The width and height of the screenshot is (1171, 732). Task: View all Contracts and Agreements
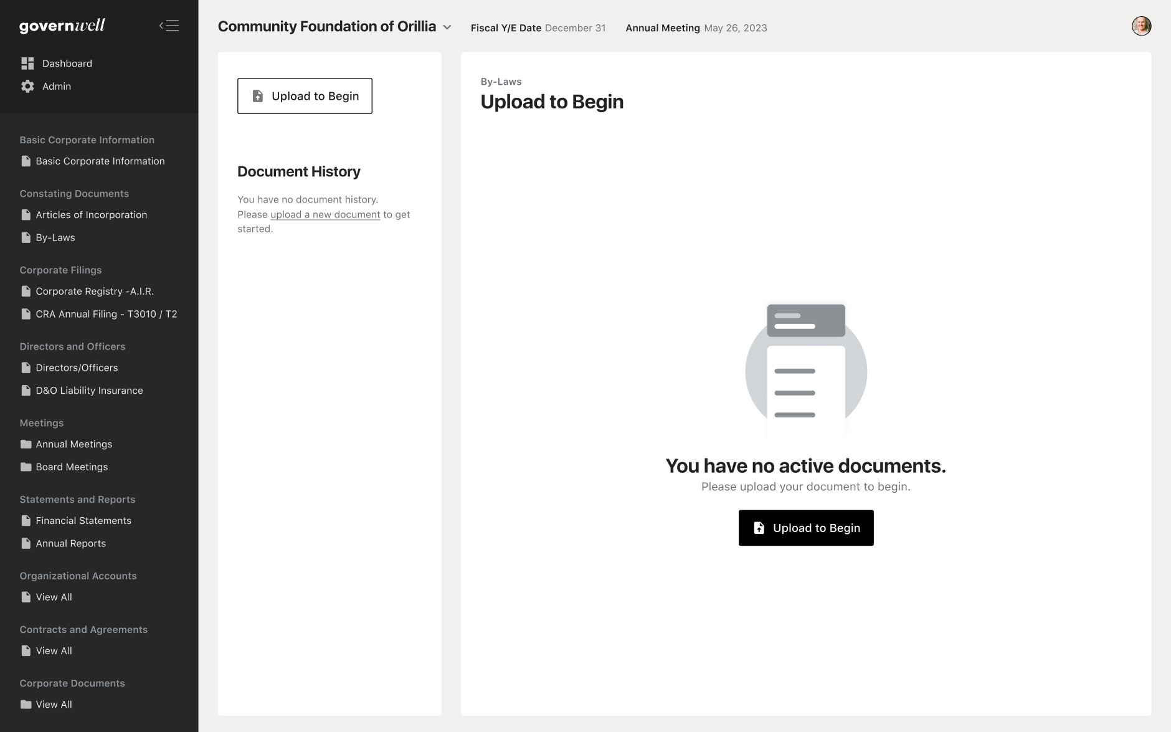coord(54,650)
